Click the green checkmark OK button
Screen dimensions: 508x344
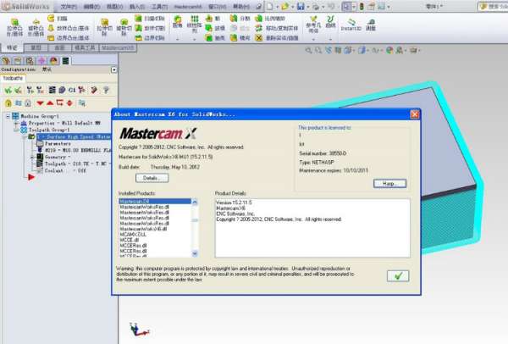coord(398,276)
